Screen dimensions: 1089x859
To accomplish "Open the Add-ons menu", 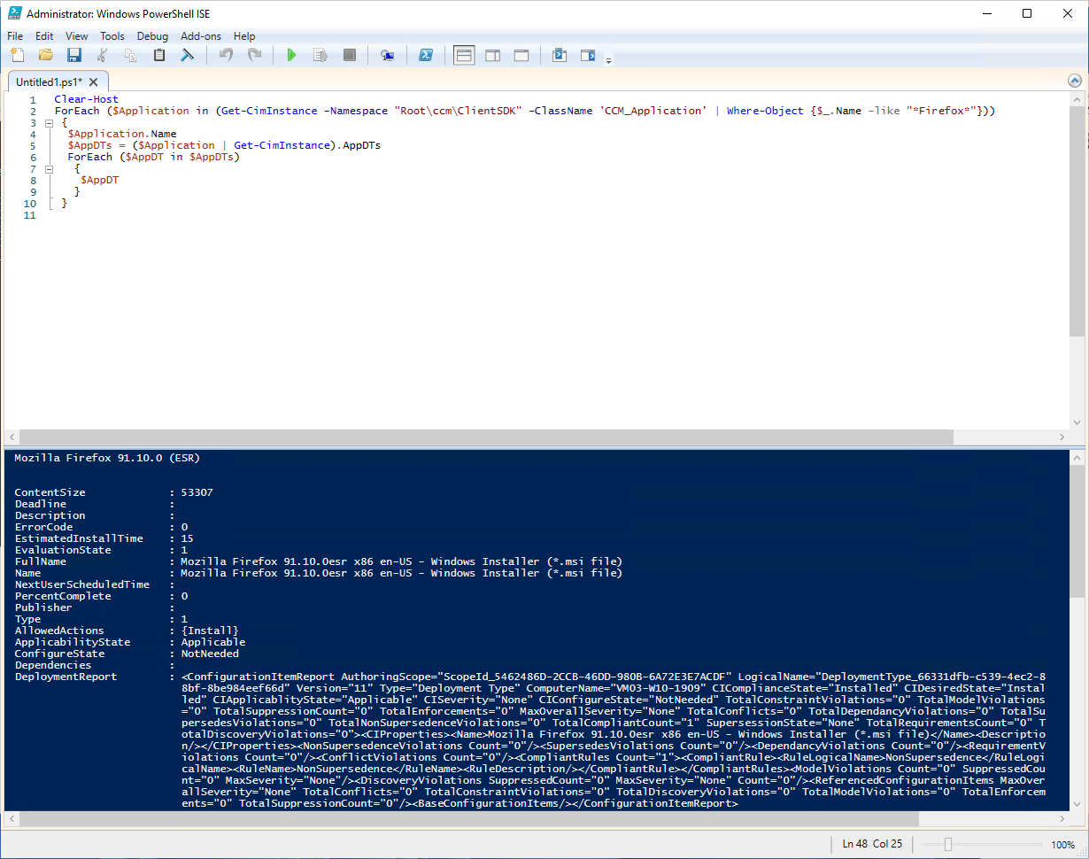I will pyautogui.click(x=200, y=36).
